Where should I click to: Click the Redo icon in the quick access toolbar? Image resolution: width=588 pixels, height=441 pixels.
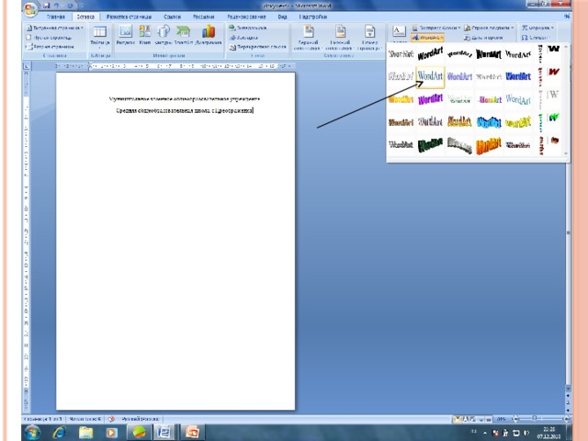[70, 6]
